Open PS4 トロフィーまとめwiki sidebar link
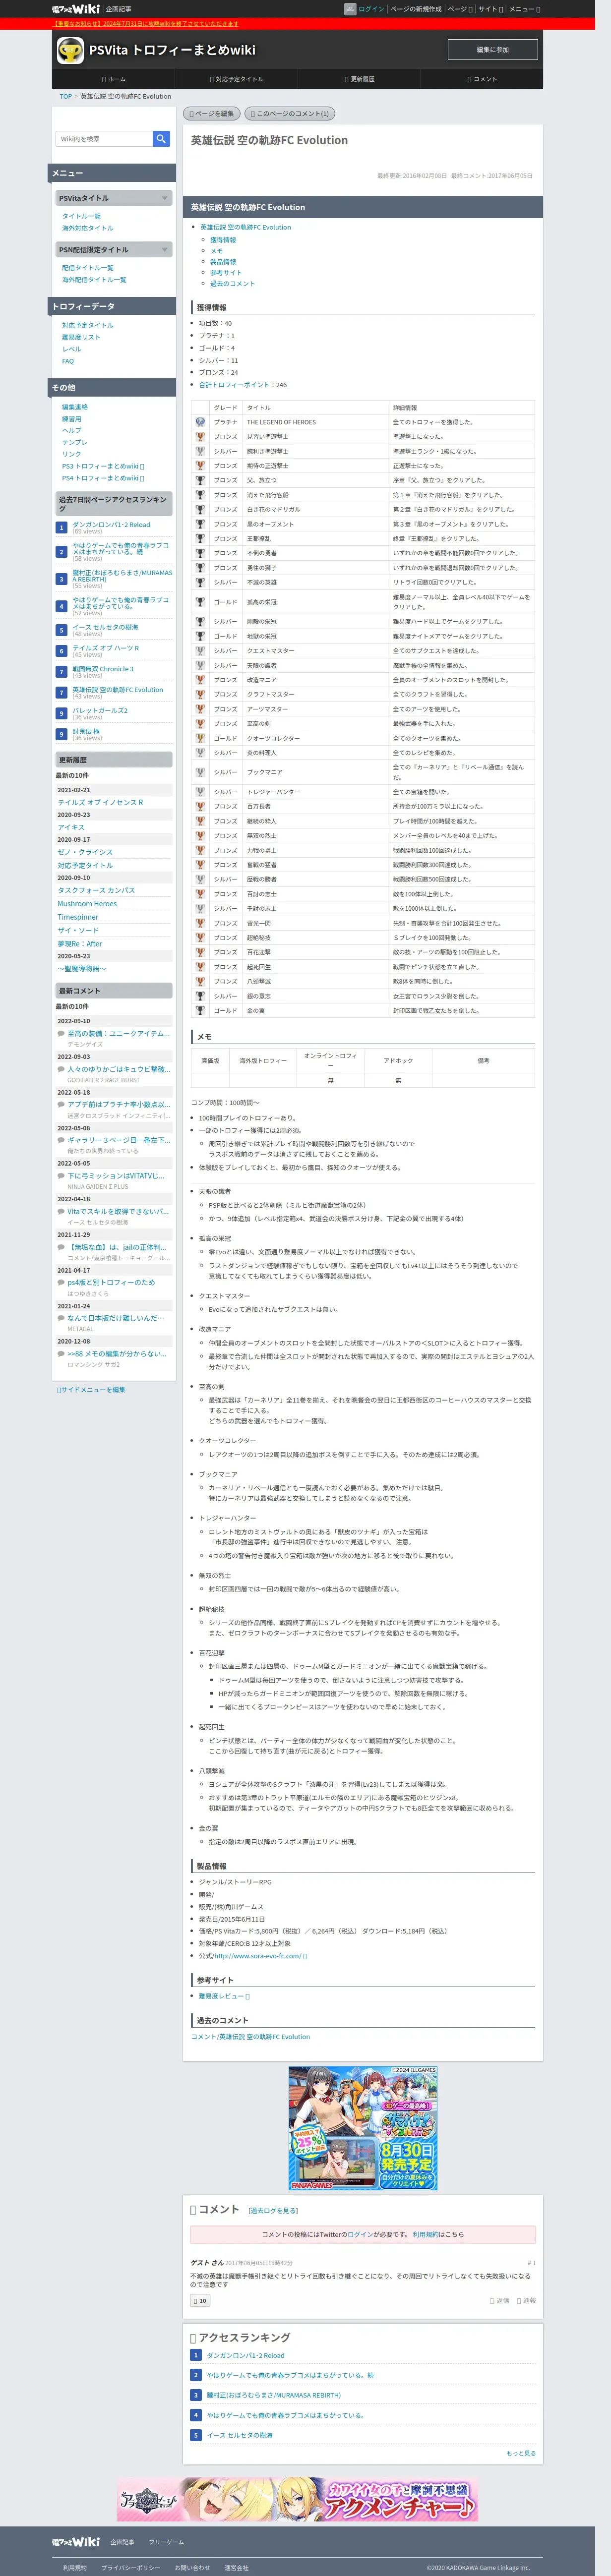 [x=103, y=478]
